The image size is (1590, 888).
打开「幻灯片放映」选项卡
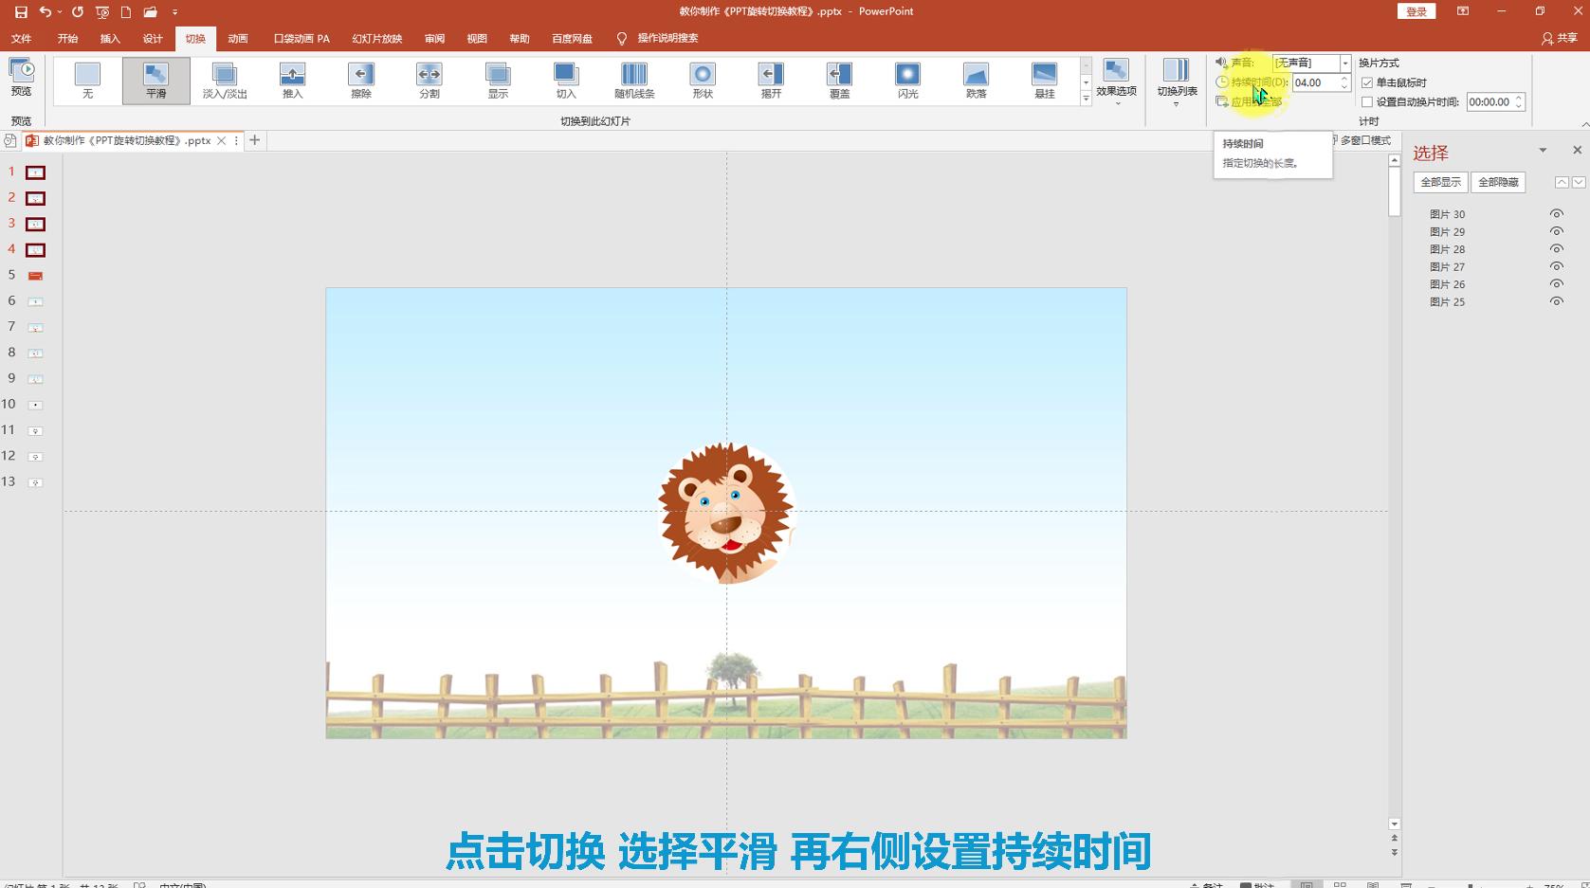click(x=378, y=38)
